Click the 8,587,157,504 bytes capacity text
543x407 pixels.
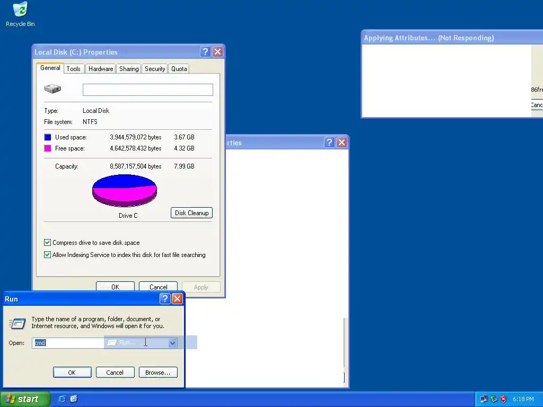pos(136,166)
